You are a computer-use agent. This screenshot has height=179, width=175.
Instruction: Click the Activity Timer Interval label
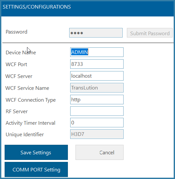pyautogui.click(x=30, y=123)
